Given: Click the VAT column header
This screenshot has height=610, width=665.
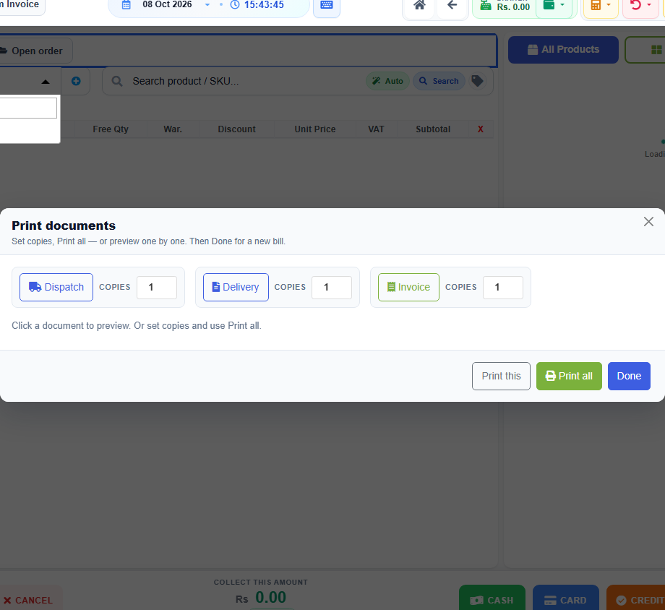Looking at the screenshot, I should [376, 129].
